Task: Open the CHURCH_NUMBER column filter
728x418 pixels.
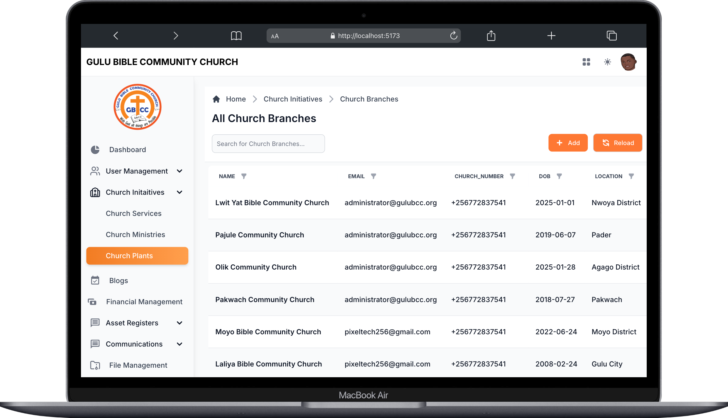Action: 513,176
